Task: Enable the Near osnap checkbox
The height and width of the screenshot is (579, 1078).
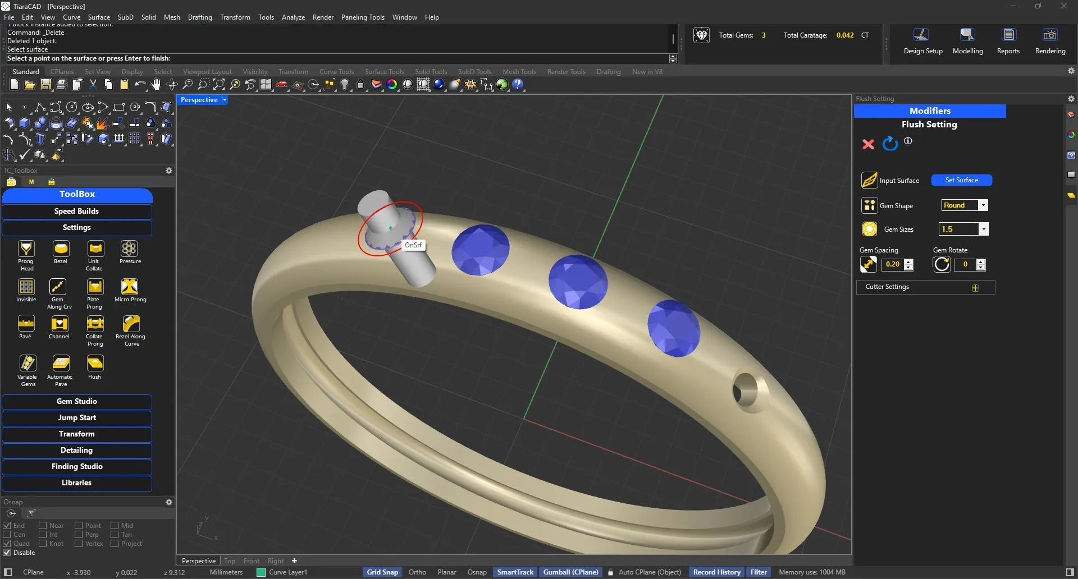Action: coord(43,526)
